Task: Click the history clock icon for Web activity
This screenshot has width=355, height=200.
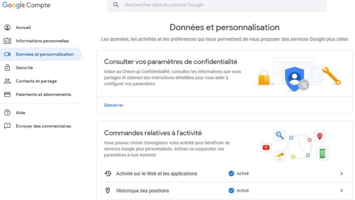Action: [108, 173]
